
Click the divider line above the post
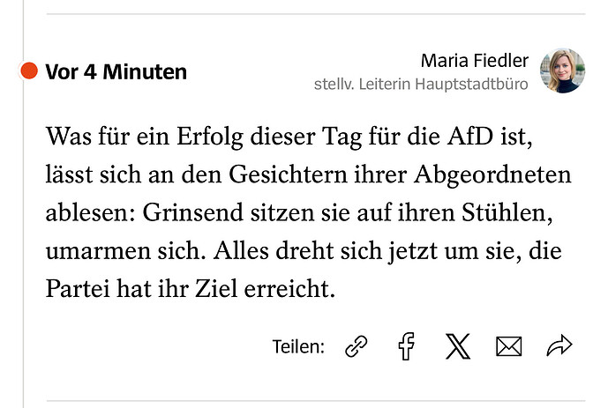316,14
